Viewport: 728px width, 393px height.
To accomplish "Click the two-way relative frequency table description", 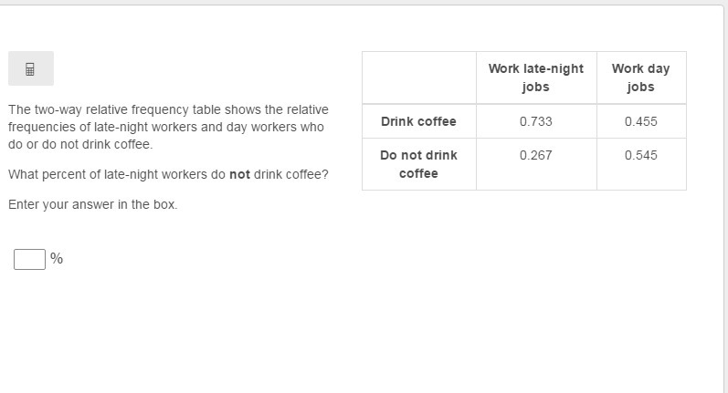I will point(168,127).
